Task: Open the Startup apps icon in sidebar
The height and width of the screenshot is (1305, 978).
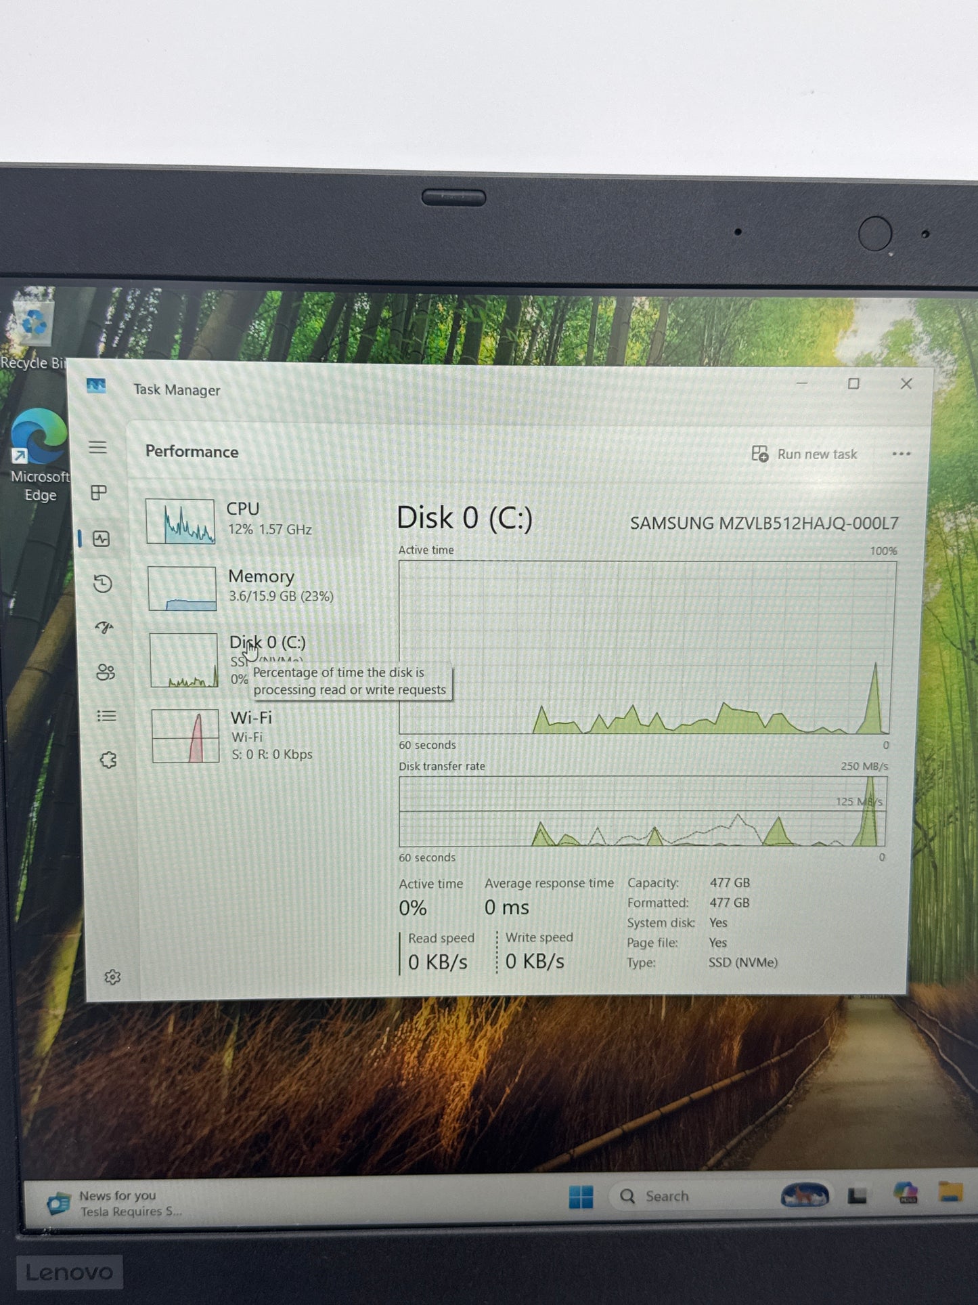Action: pyautogui.click(x=104, y=628)
